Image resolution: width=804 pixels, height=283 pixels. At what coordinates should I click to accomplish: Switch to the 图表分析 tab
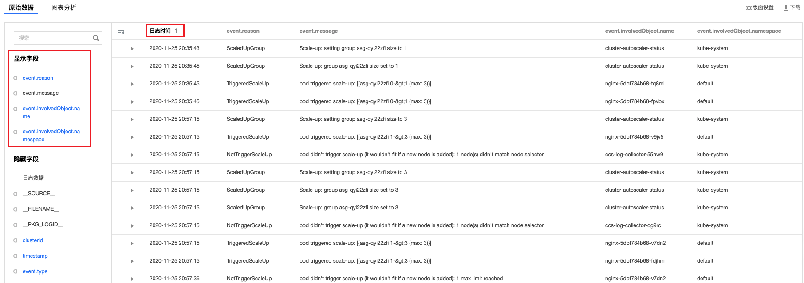tap(64, 8)
